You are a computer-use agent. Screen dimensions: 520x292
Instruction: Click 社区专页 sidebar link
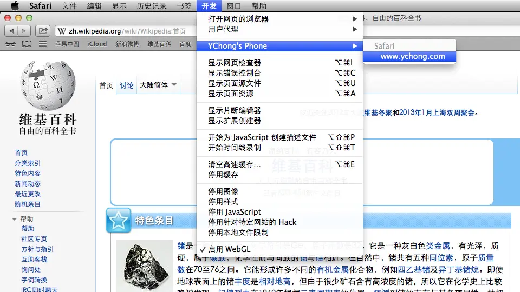(x=34, y=238)
